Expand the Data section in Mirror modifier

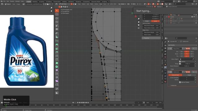pyautogui.click(x=172, y=69)
